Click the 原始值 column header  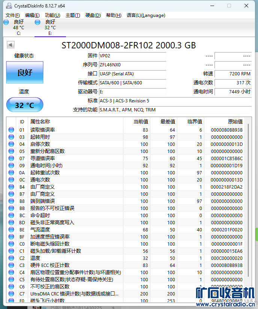click(x=225, y=121)
